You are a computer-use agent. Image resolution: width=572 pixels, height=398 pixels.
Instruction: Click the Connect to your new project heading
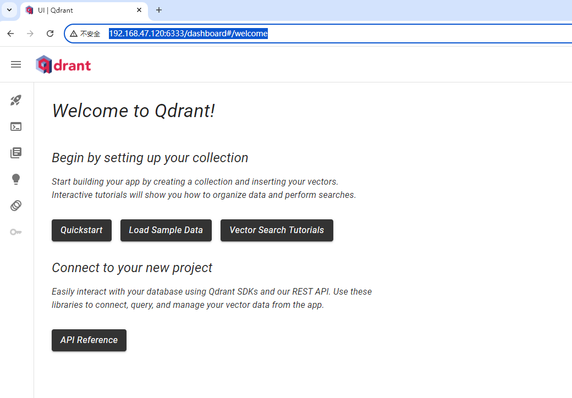(x=132, y=268)
